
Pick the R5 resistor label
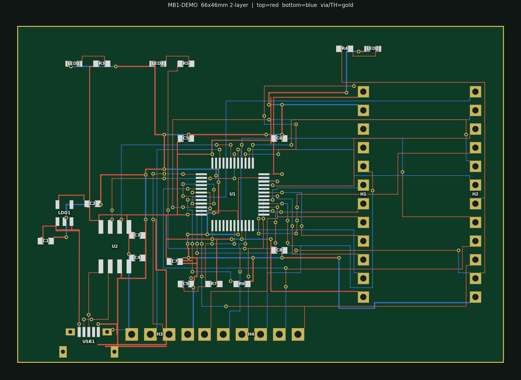[186, 63]
